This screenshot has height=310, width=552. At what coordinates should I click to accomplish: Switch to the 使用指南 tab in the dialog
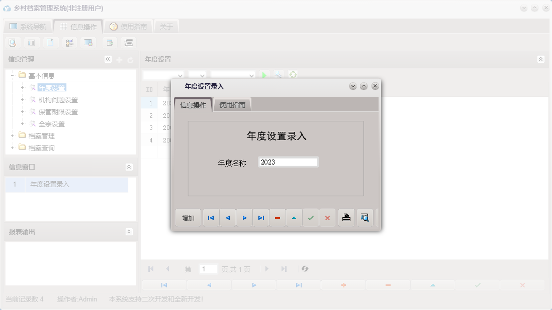coord(232,104)
